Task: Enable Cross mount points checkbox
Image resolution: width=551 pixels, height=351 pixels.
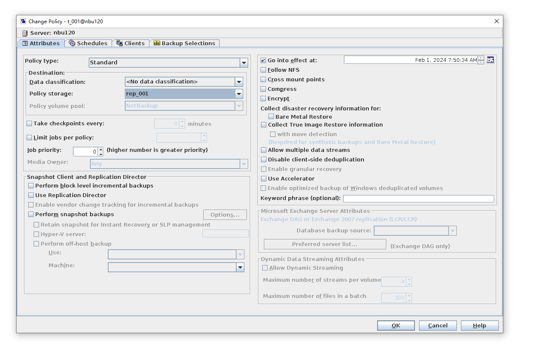Action: [263, 80]
